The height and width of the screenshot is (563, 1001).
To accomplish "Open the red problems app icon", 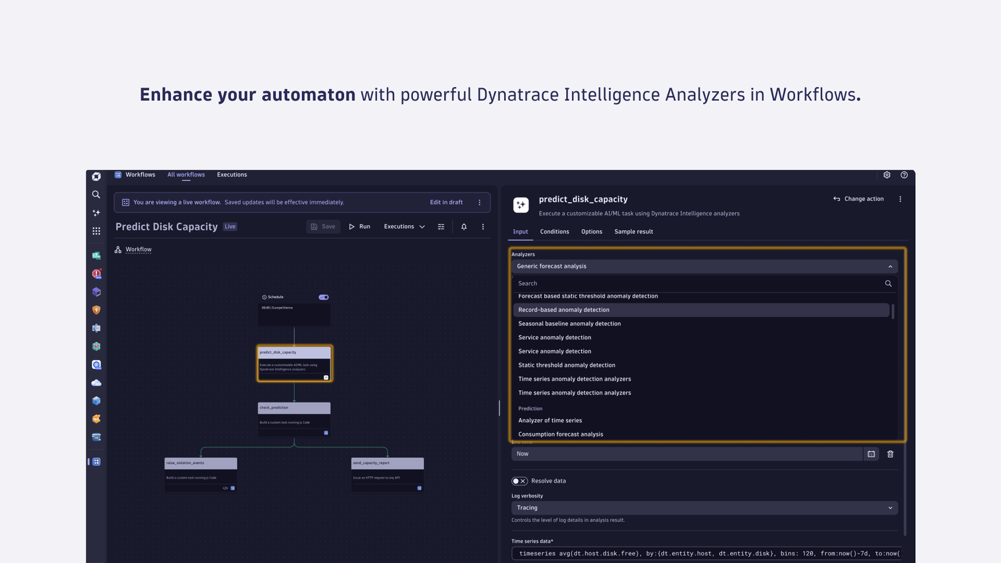I will pos(96,273).
